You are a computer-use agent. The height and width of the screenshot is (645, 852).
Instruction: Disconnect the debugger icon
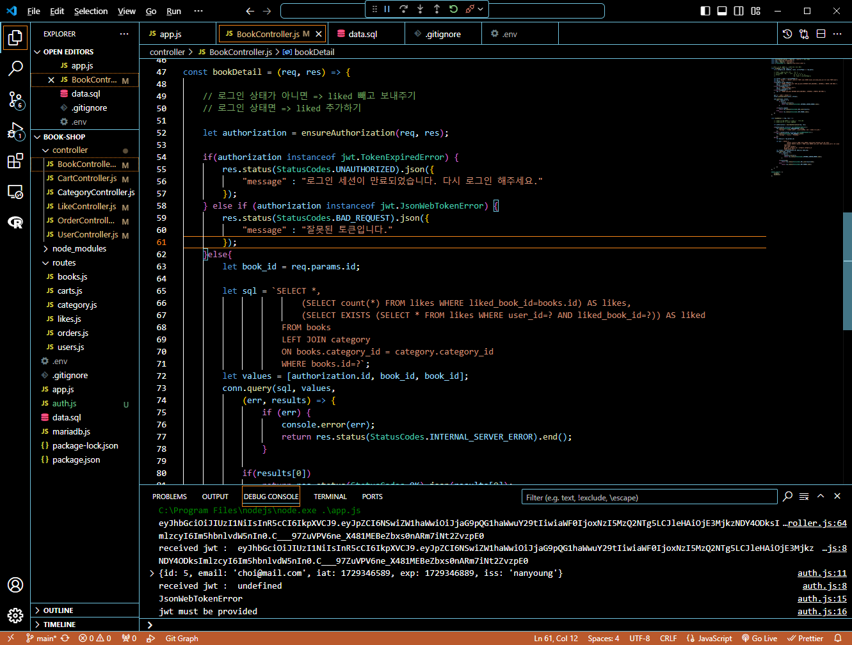coord(470,9)
